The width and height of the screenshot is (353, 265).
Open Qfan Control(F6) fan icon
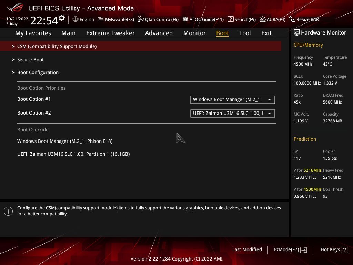[141, 19]
